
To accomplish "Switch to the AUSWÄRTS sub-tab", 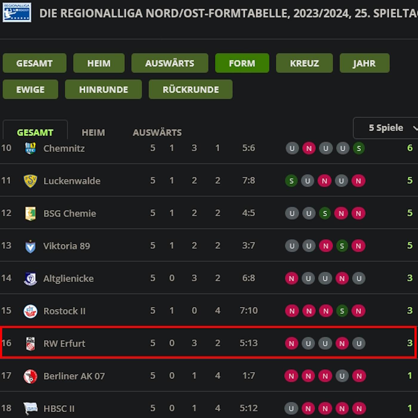I will coord(157,132).
